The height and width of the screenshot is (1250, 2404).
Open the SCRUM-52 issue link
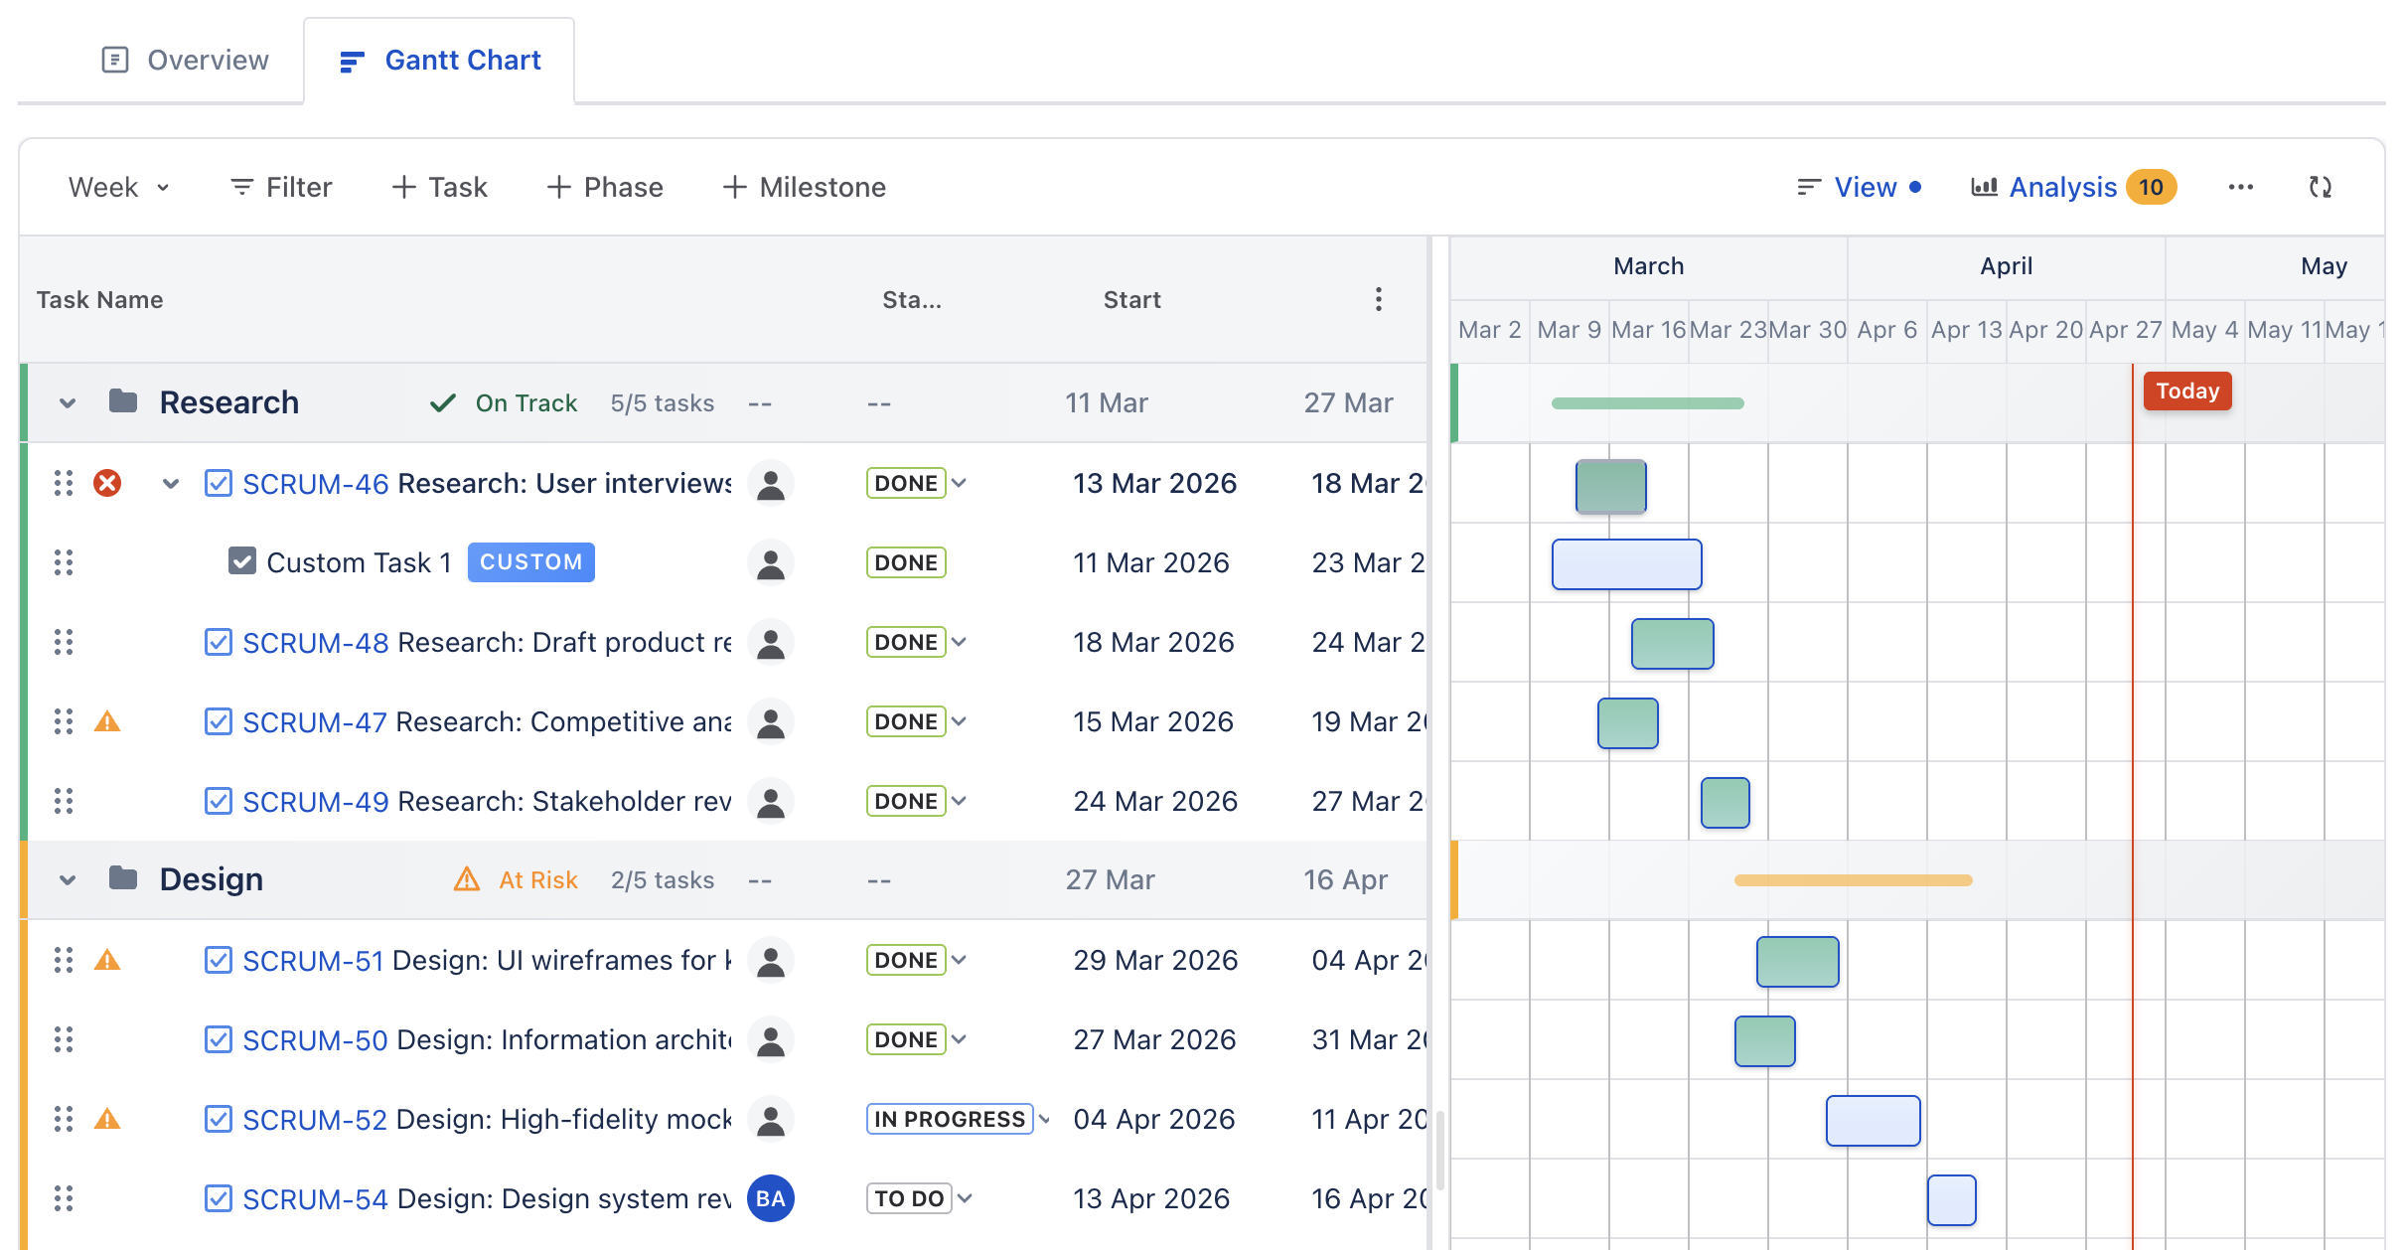315,1120
